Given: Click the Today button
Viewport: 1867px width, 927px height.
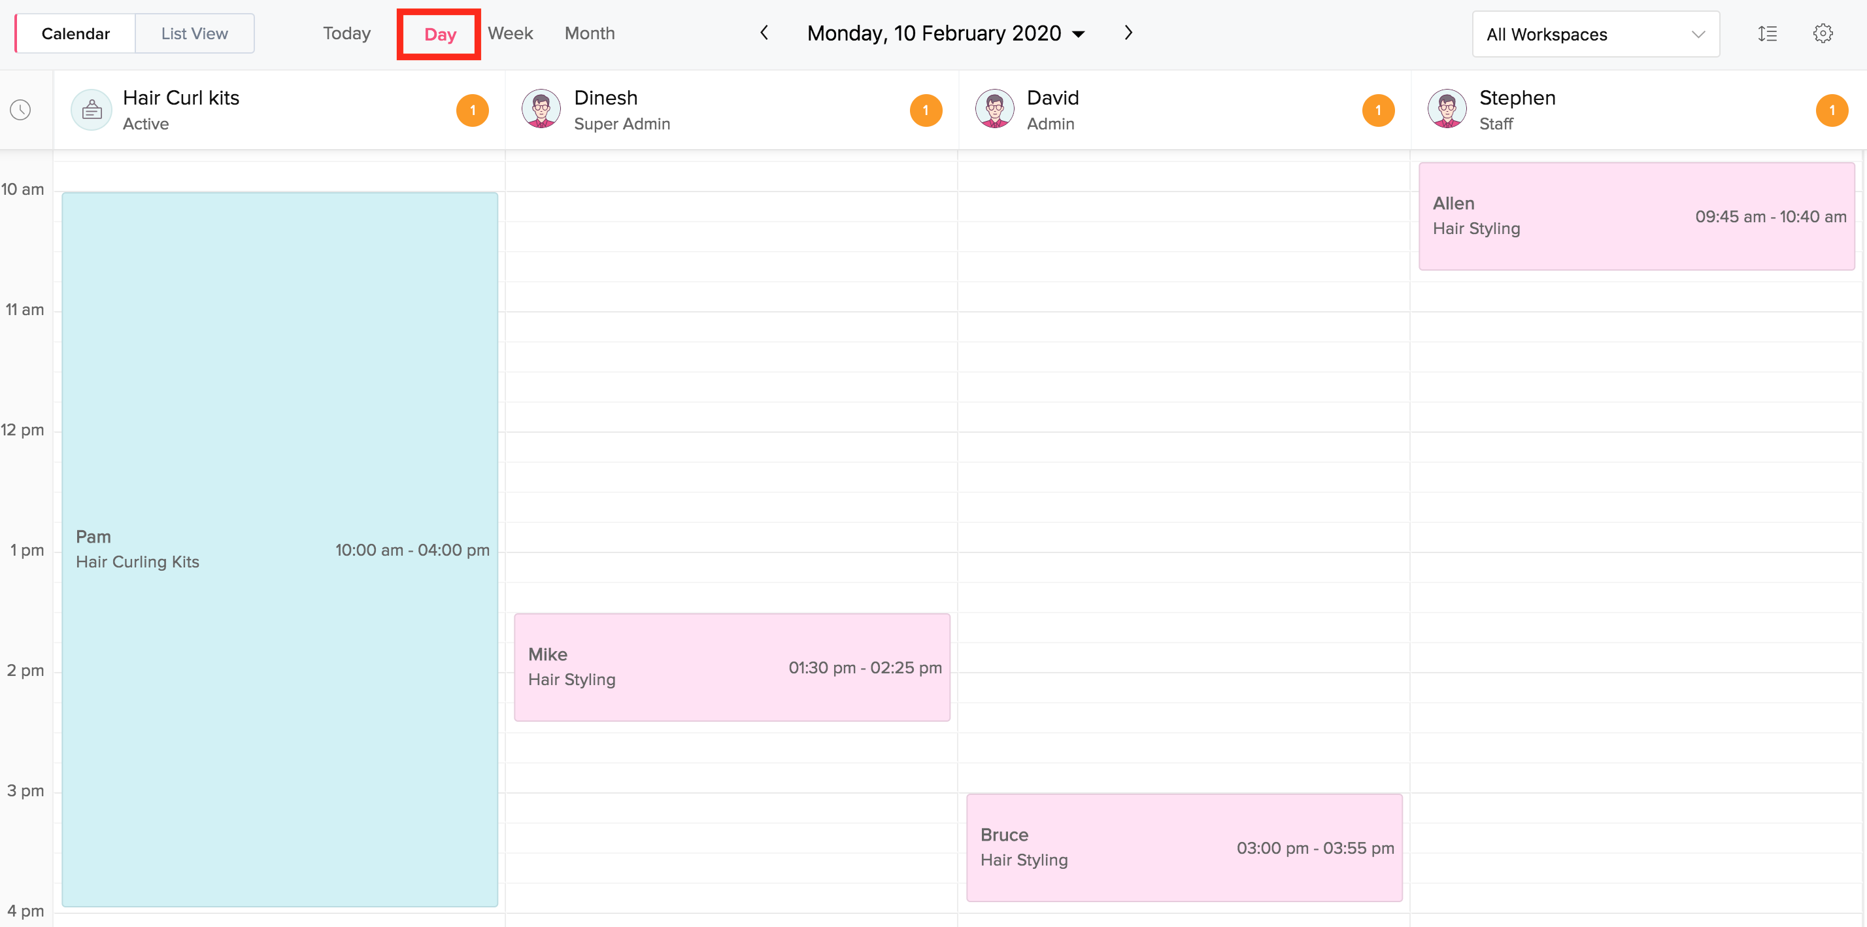Looking at the screenshot, I should tap(346, 33).
